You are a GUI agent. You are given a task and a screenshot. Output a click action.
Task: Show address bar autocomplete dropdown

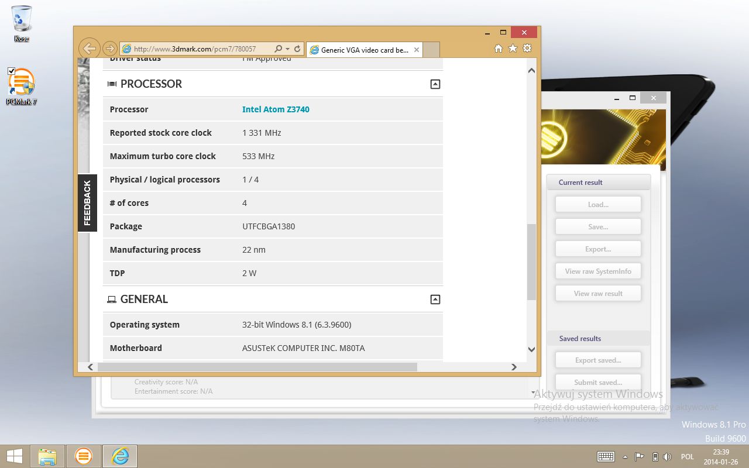point(286,49)
